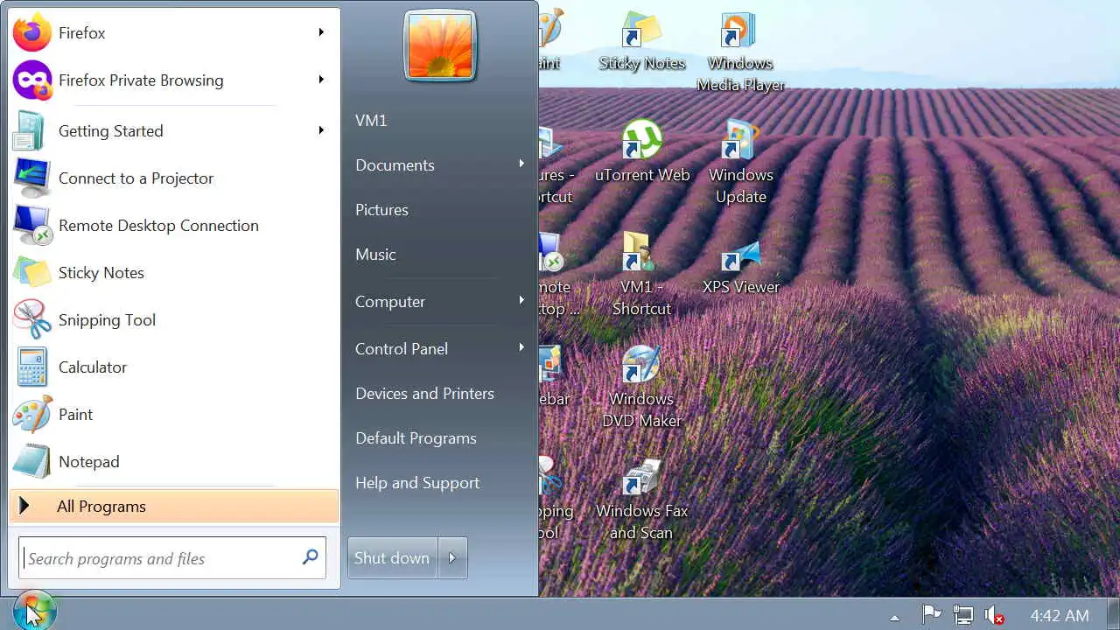Click the Shut down button
The height and width of the screenshot is (630, 1120).
coord(392,558)
